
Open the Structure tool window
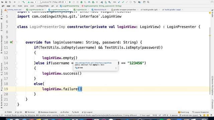1,69
